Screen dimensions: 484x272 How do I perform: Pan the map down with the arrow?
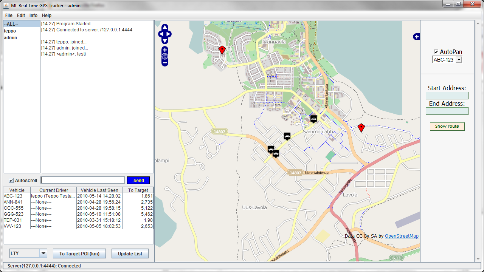click(x=165, y=41)
